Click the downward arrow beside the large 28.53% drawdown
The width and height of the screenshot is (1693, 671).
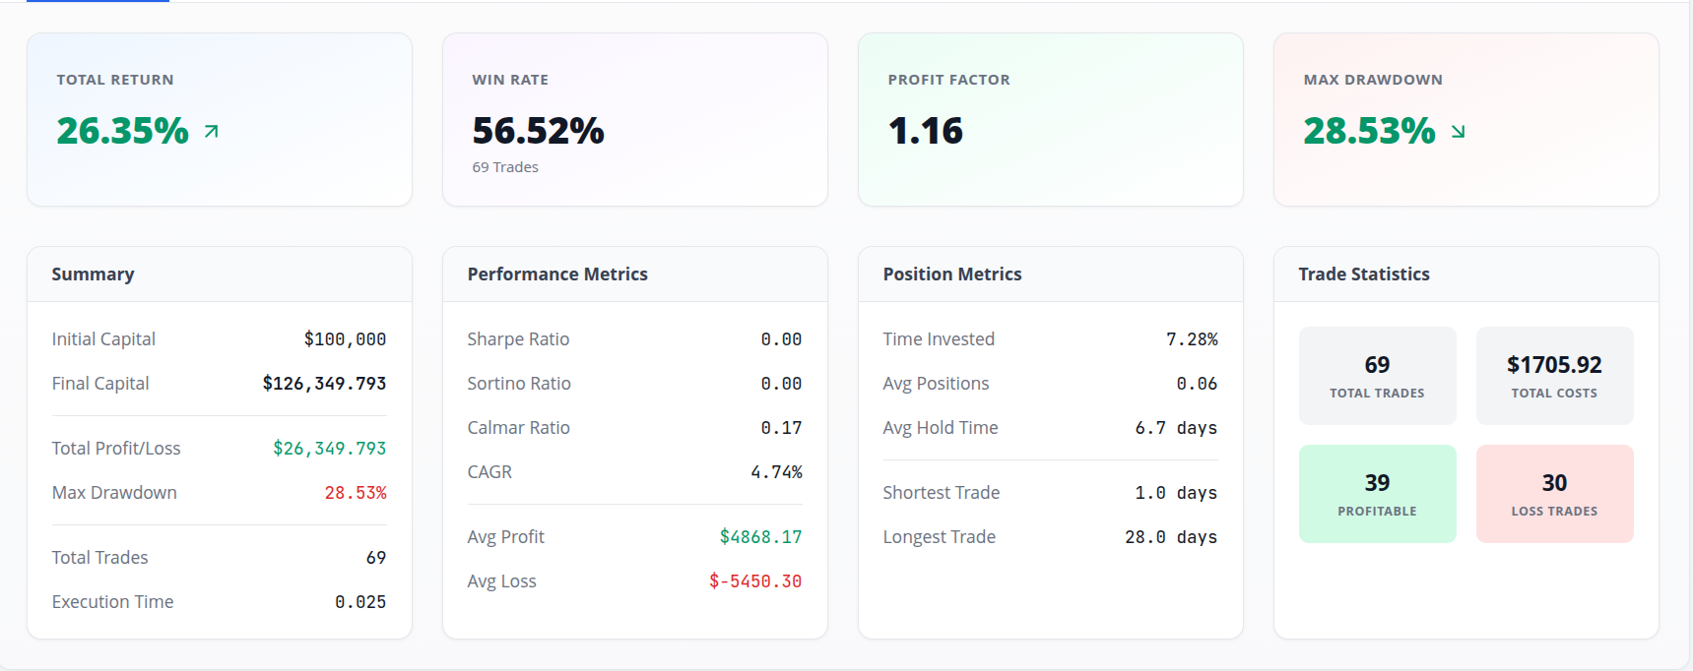point(1459,131)
